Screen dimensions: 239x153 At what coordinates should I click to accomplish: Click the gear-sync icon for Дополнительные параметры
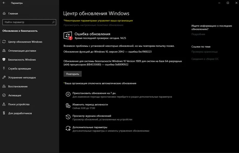[68, 128]
